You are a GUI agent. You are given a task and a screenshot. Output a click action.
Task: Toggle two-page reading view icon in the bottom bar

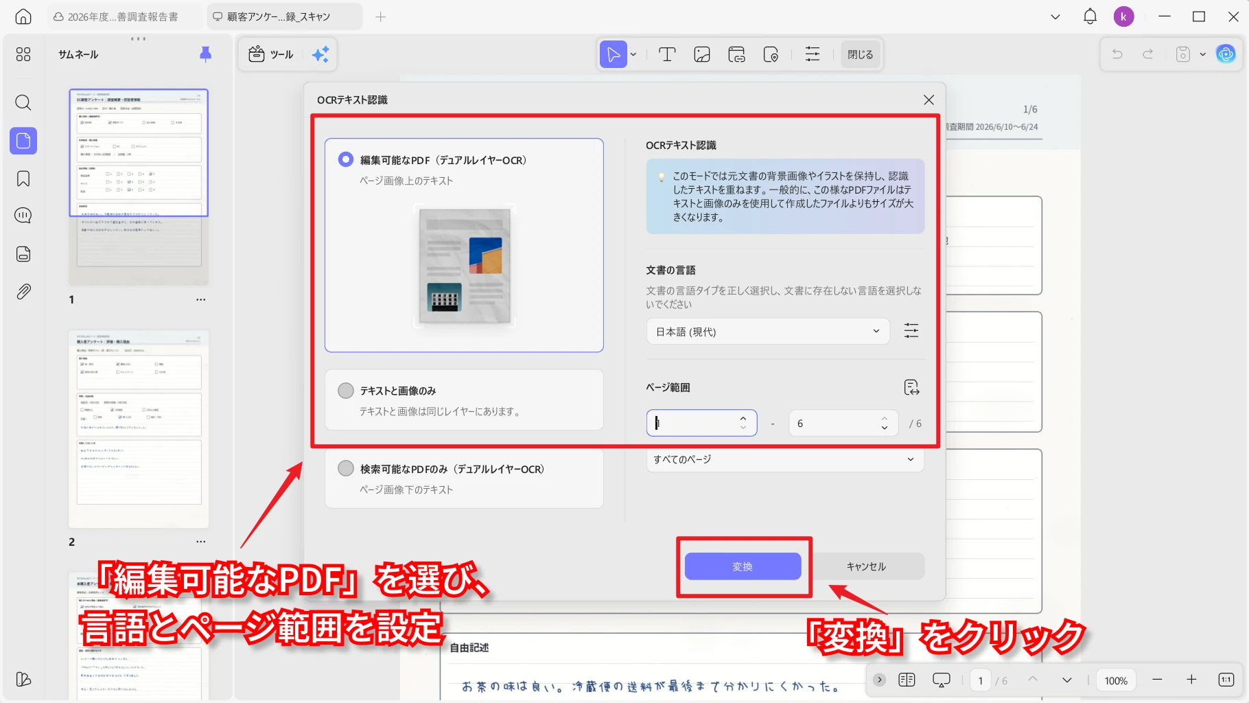907,680
